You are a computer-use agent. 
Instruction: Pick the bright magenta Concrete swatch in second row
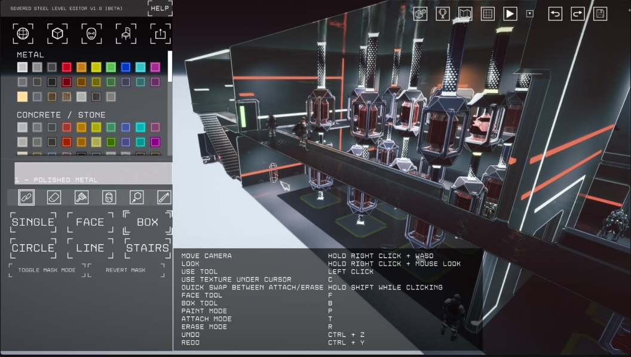155,142
